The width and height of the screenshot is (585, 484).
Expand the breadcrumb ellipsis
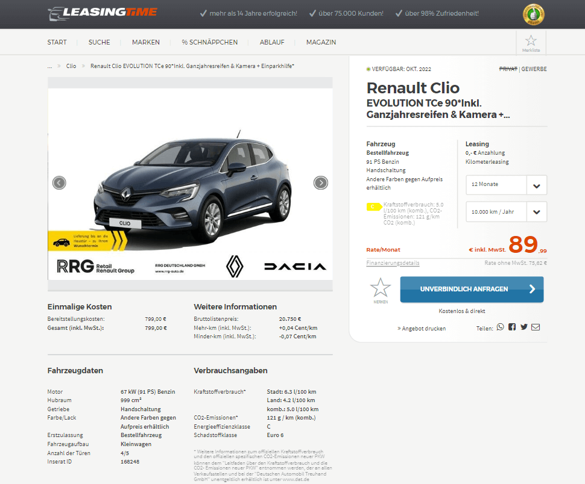tap(49, 66)
